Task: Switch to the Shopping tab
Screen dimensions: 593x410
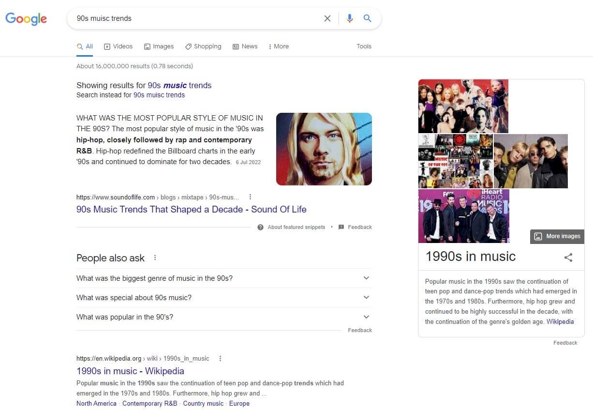Action: click(x=203, y=46)
